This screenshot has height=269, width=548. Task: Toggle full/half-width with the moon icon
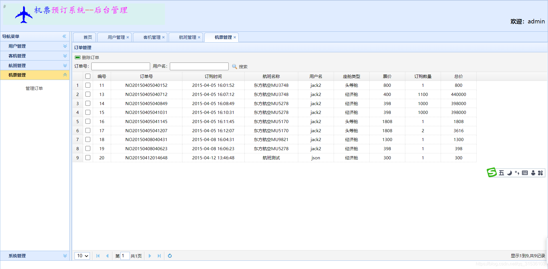tap(510, 172)
